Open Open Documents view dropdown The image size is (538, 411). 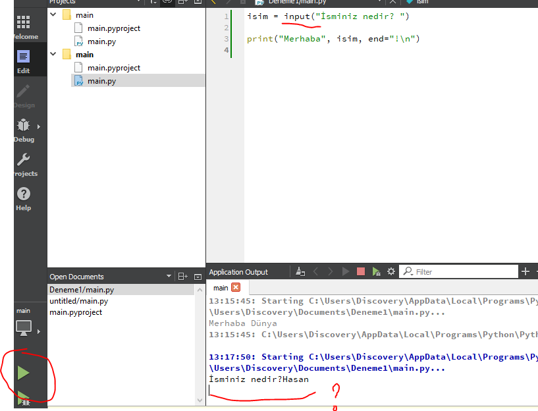169,276
